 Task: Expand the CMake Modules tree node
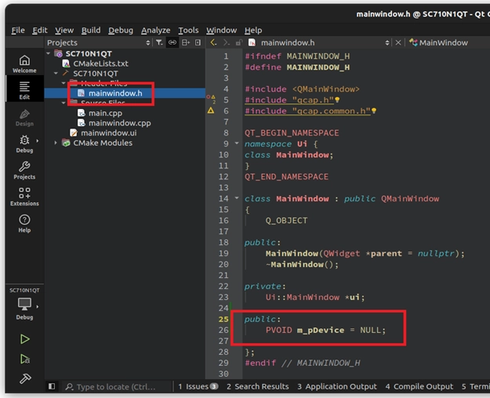pyautogui.click(x=56, y=143)
